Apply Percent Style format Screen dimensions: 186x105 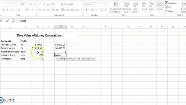pyautogui.click(x=92, y=10)
